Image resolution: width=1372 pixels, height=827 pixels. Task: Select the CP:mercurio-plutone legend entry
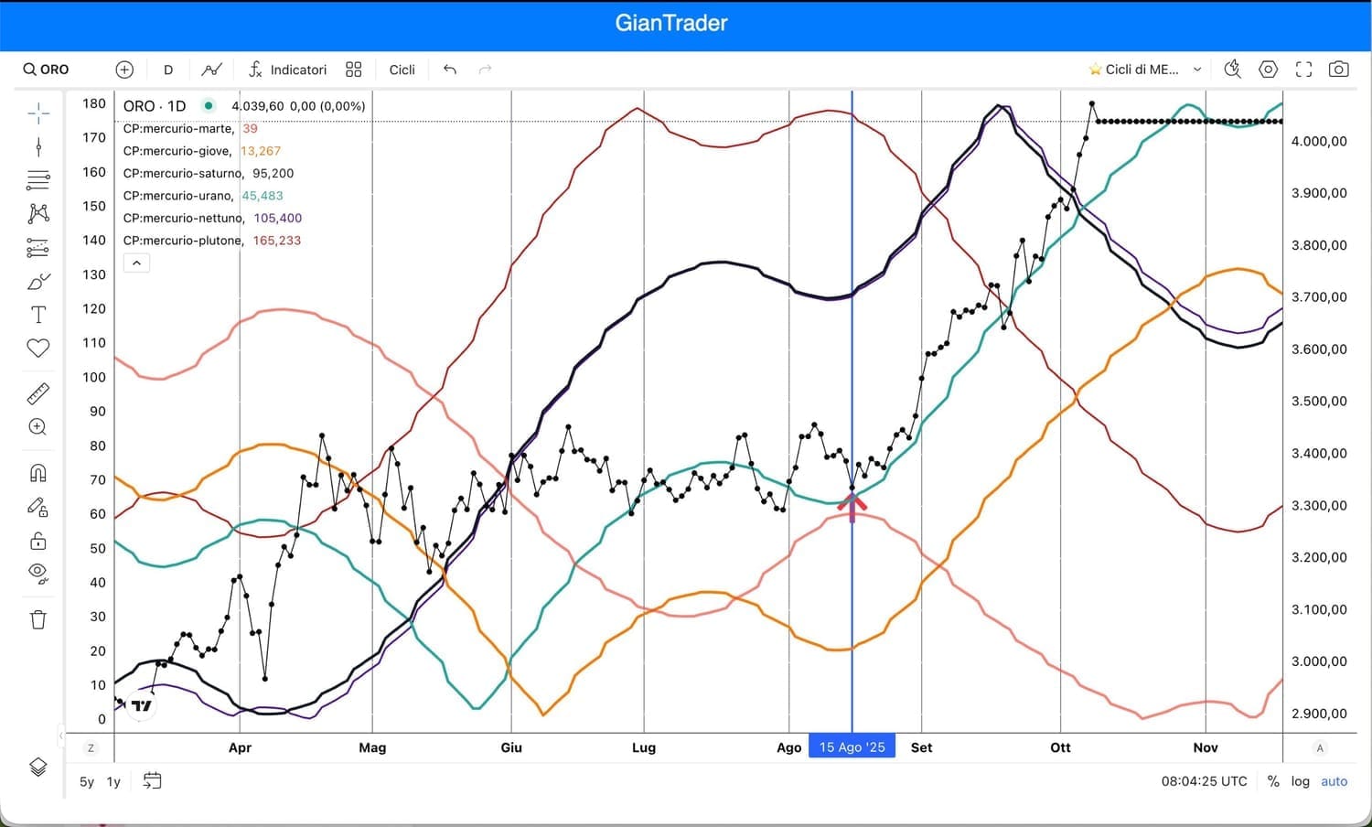tap(212, 241)
